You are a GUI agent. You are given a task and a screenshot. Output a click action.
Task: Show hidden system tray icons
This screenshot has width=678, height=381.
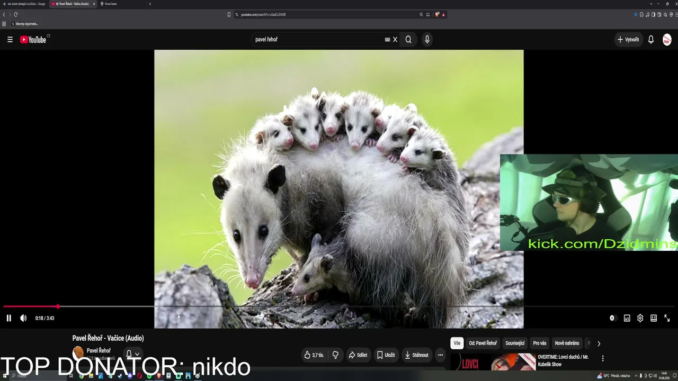(x=636, y=376)
